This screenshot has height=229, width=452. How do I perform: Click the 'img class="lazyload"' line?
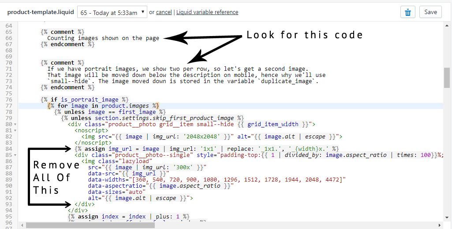point(117,161)
